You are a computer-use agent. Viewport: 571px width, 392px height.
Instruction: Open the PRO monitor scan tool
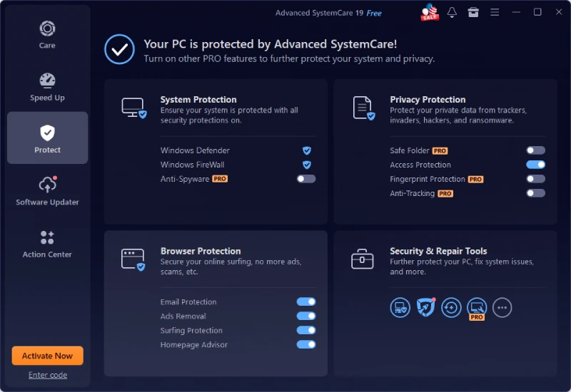coord(477,308)
